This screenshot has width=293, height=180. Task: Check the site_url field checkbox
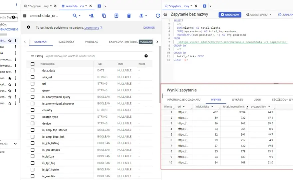(x=33, y=77)
